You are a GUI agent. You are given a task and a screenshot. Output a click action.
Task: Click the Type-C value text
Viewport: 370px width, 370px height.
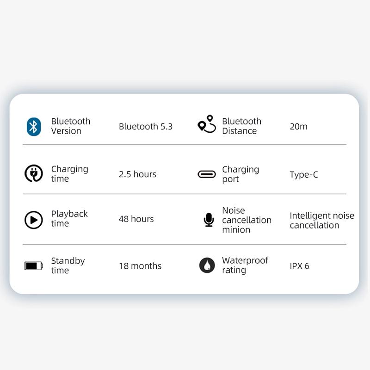click(304, 175)
